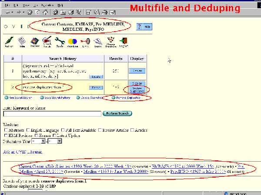Click the Delete Searches link

pyautogui.click(x=92, y=97)
